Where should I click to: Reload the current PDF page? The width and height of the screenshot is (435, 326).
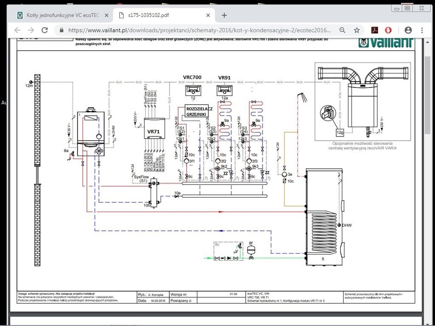[x=44, y=30]
